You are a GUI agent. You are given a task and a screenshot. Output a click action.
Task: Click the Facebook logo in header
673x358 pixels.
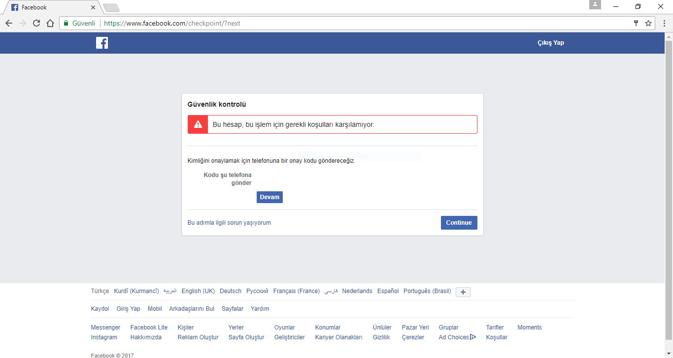102,43
